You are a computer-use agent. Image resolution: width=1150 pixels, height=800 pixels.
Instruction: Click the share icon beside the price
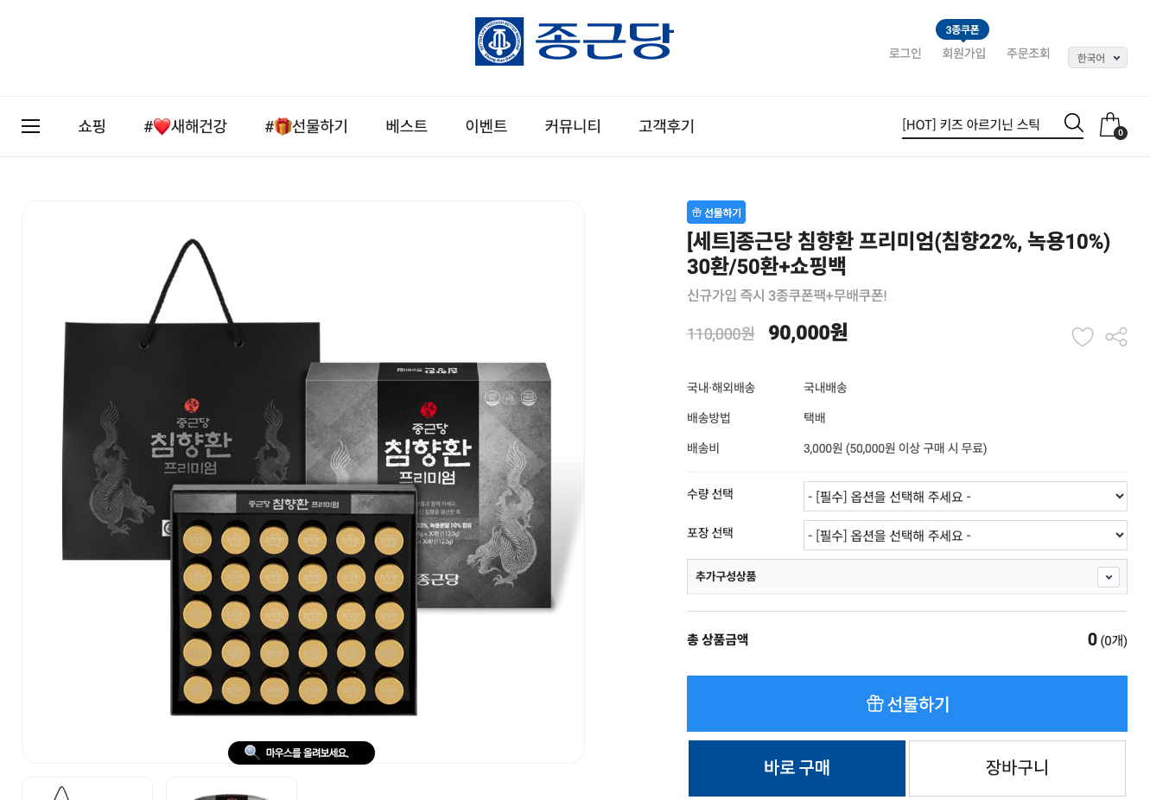coord(1116,336)
